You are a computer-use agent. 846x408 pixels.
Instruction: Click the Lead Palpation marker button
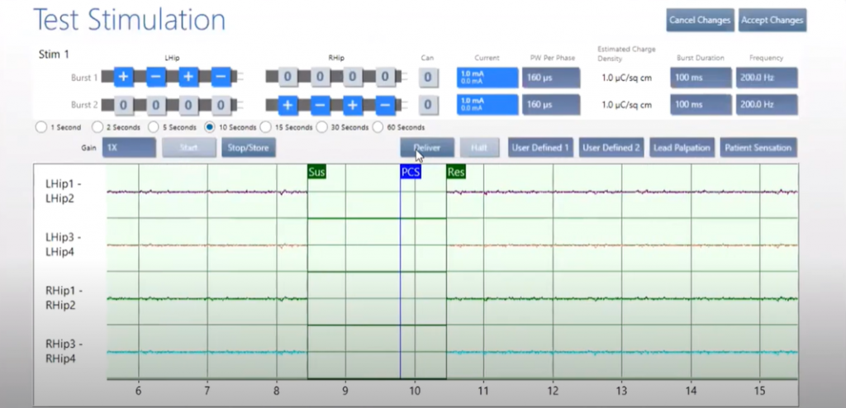(x=682, y=148)
